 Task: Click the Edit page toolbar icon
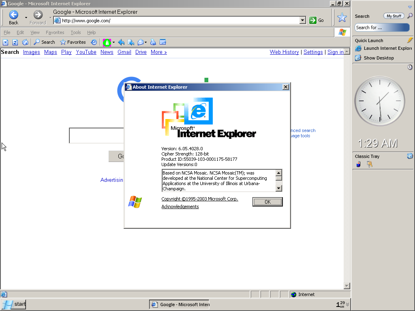coord(163,42)
